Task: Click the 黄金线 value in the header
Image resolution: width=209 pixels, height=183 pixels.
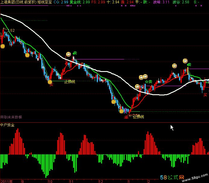Action: 80,2
